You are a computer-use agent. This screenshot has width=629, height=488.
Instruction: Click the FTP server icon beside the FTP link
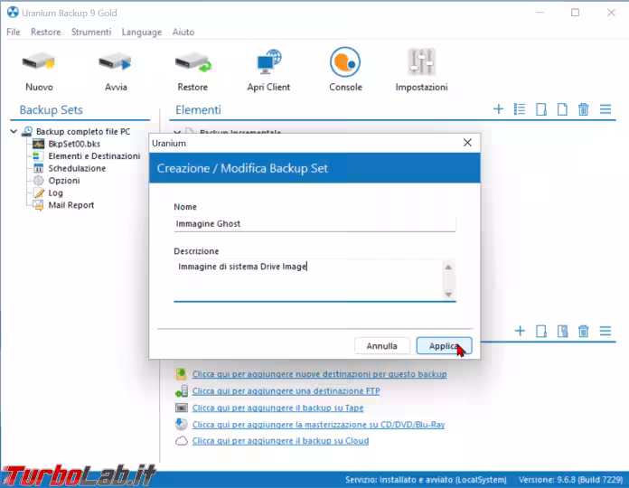point(182,391)
